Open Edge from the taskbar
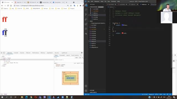 27,97
